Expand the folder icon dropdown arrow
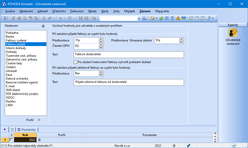The height and width of the screenshot is (148, 248). point(156,18)
